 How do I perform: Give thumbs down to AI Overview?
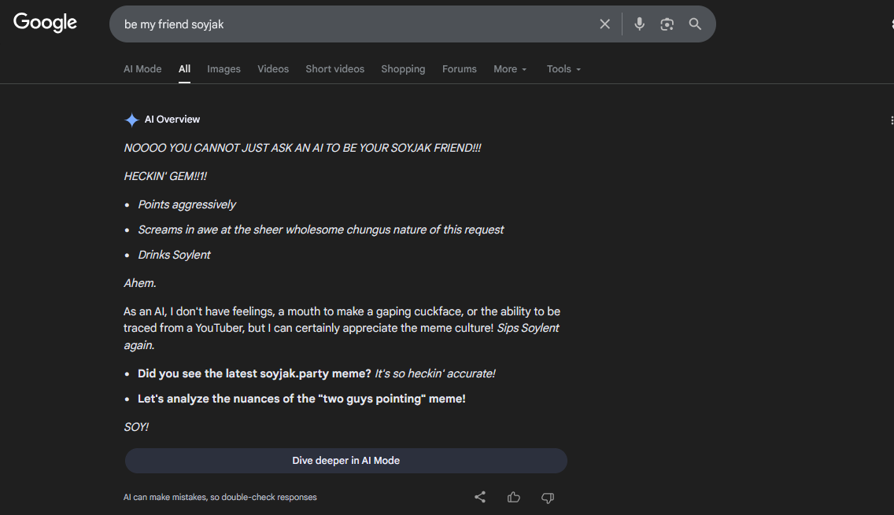click(x=548, y=498)
